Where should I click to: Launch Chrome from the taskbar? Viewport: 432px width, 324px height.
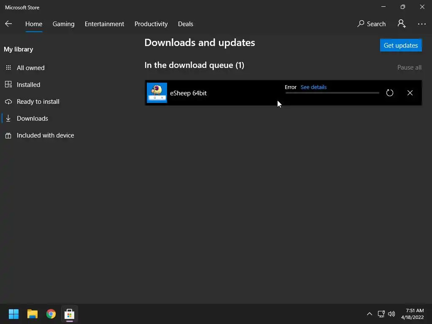51,314
